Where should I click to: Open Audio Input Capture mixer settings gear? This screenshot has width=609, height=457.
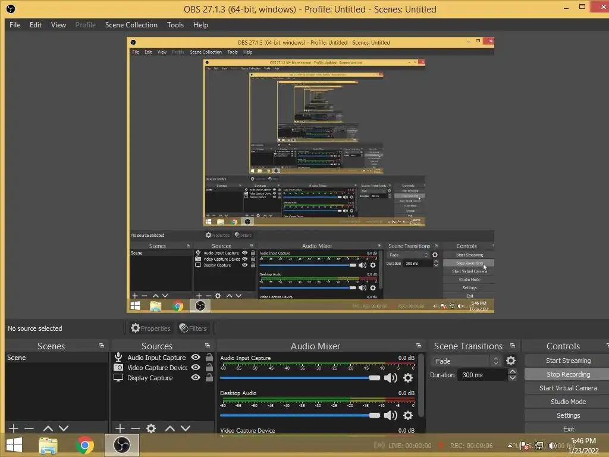coord(408,378)
